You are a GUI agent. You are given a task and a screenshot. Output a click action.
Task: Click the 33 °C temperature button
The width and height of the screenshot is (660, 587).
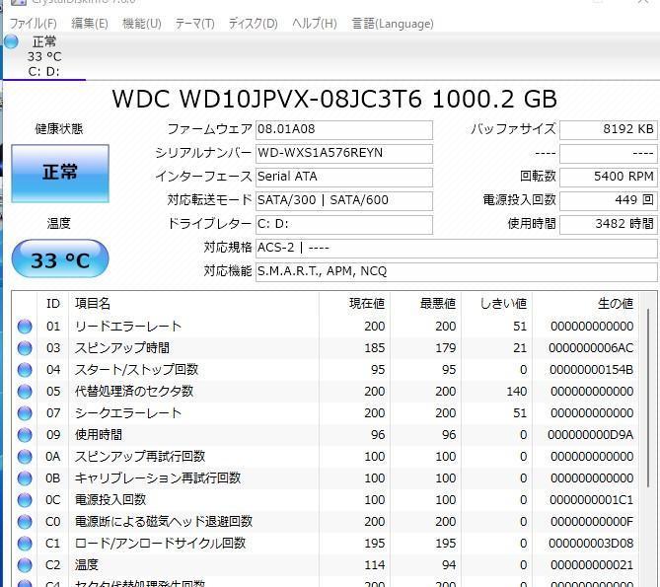(x=60, y=258)
